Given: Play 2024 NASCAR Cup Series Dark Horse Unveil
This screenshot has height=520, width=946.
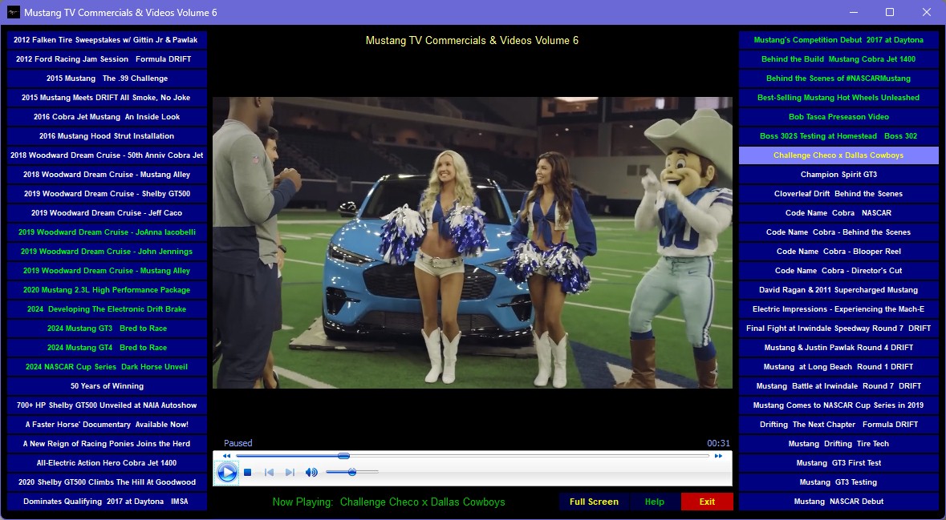Looking at the screenshot, I should 107,367.
